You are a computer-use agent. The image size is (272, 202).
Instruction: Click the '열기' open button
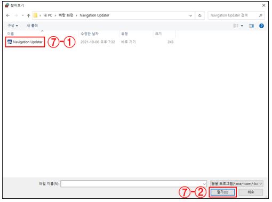click(x=222, y=192)
